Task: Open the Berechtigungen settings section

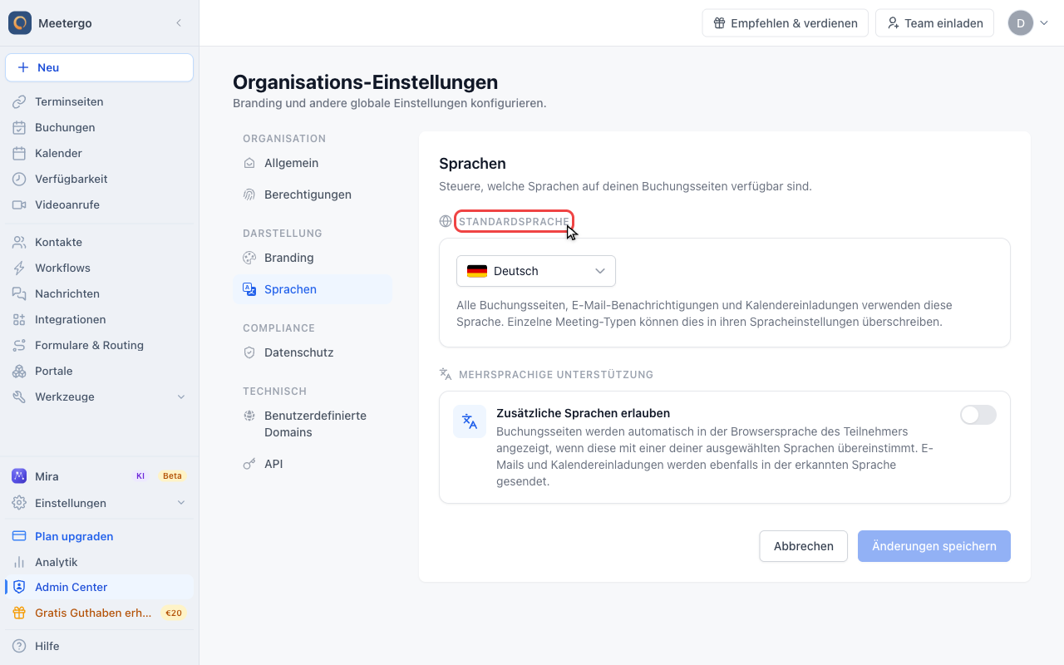Action: (313, 195)
